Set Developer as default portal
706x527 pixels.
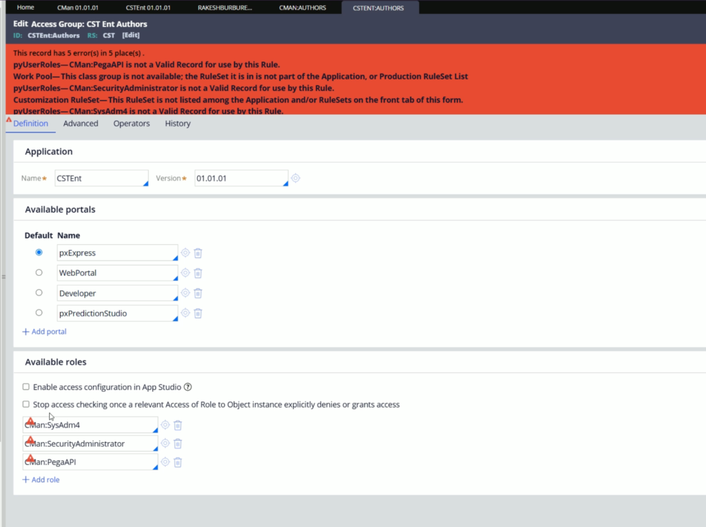click(x=39, y=292)
